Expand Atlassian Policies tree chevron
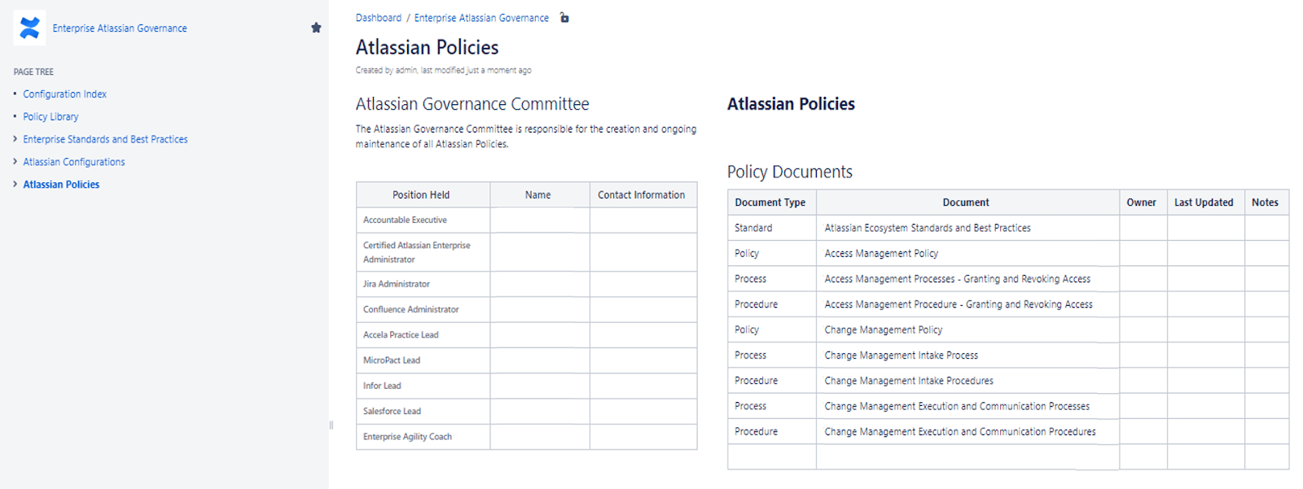The height and width of the screenshot is (489, 1303). click(x=15, y=185)
